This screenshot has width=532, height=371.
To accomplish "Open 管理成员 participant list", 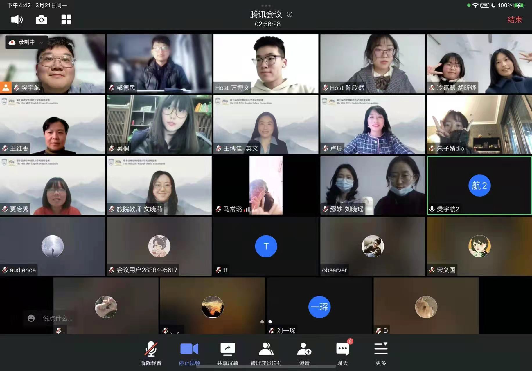I will pos(266,353).
